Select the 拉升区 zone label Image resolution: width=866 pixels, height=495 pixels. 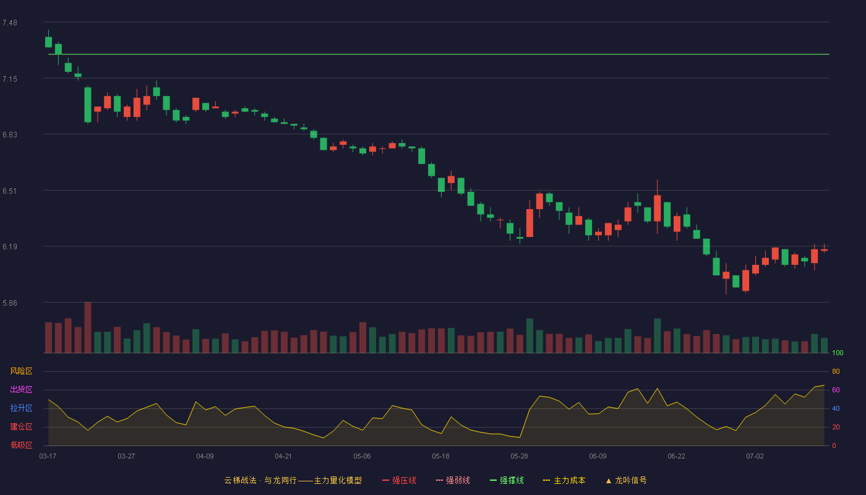tap(21, 408)
